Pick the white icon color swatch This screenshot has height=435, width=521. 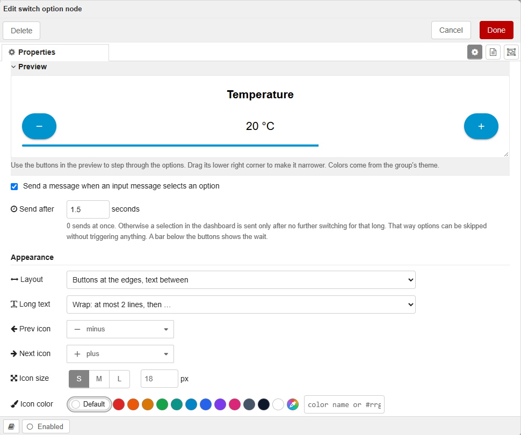[x=278, y=404]
